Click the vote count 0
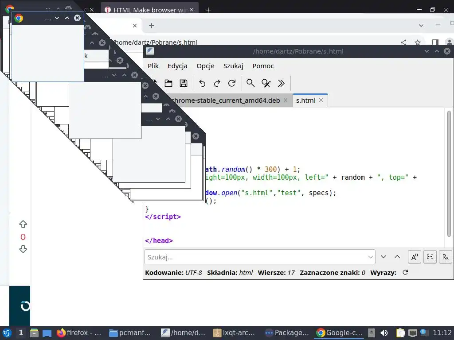 (23, 237)
